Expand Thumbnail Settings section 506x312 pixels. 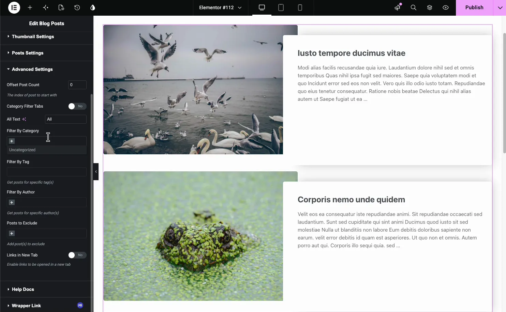[x=47, y=36]
